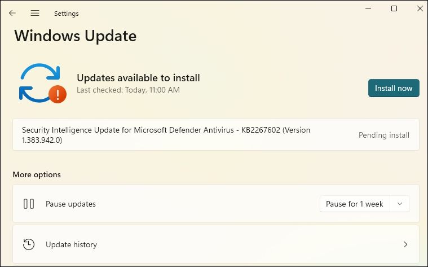The image size is (428, 267).
Task: Open the Pause for 1 week dropdown
Action: coord(355,204)
